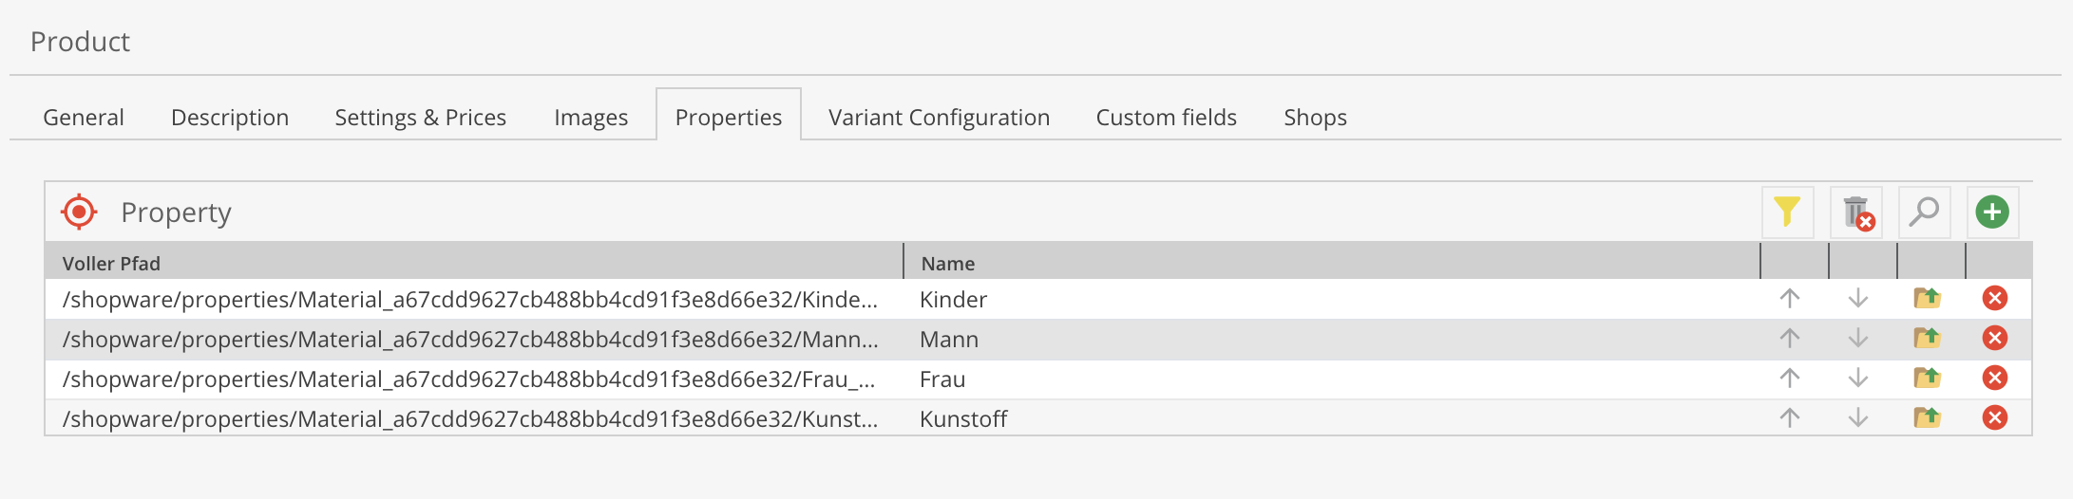This screenshot has height=499, width=2073.
Task: Click the Name column header
Action: [x=948, y=264]
